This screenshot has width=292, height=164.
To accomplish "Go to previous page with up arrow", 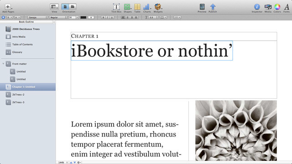I will [71, 163].
